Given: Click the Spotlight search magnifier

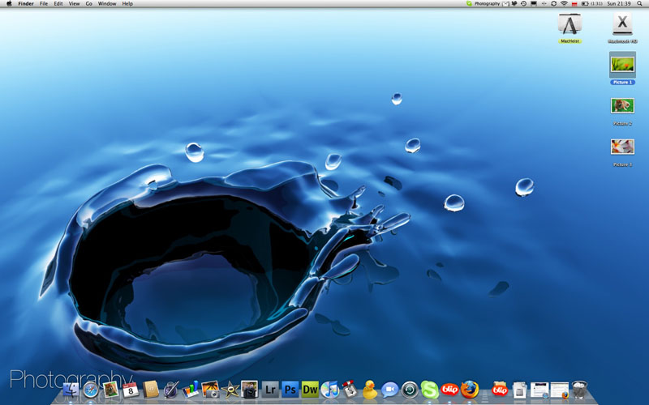Looking at the screenshot, I should click(x=639, y=4).
